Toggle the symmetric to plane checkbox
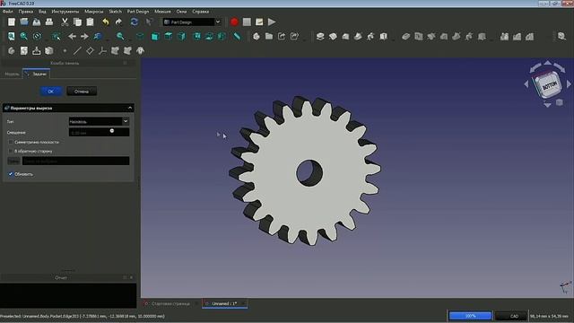Viewport: 574px width, 323px height. coord(11,142)
